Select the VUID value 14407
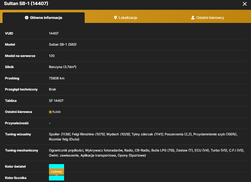 [x=54, y=34]
